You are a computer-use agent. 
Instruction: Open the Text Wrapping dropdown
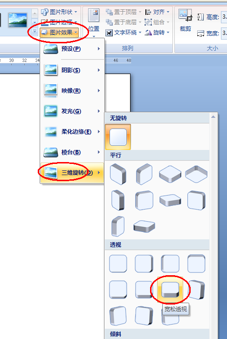click(x=124, y=33)
